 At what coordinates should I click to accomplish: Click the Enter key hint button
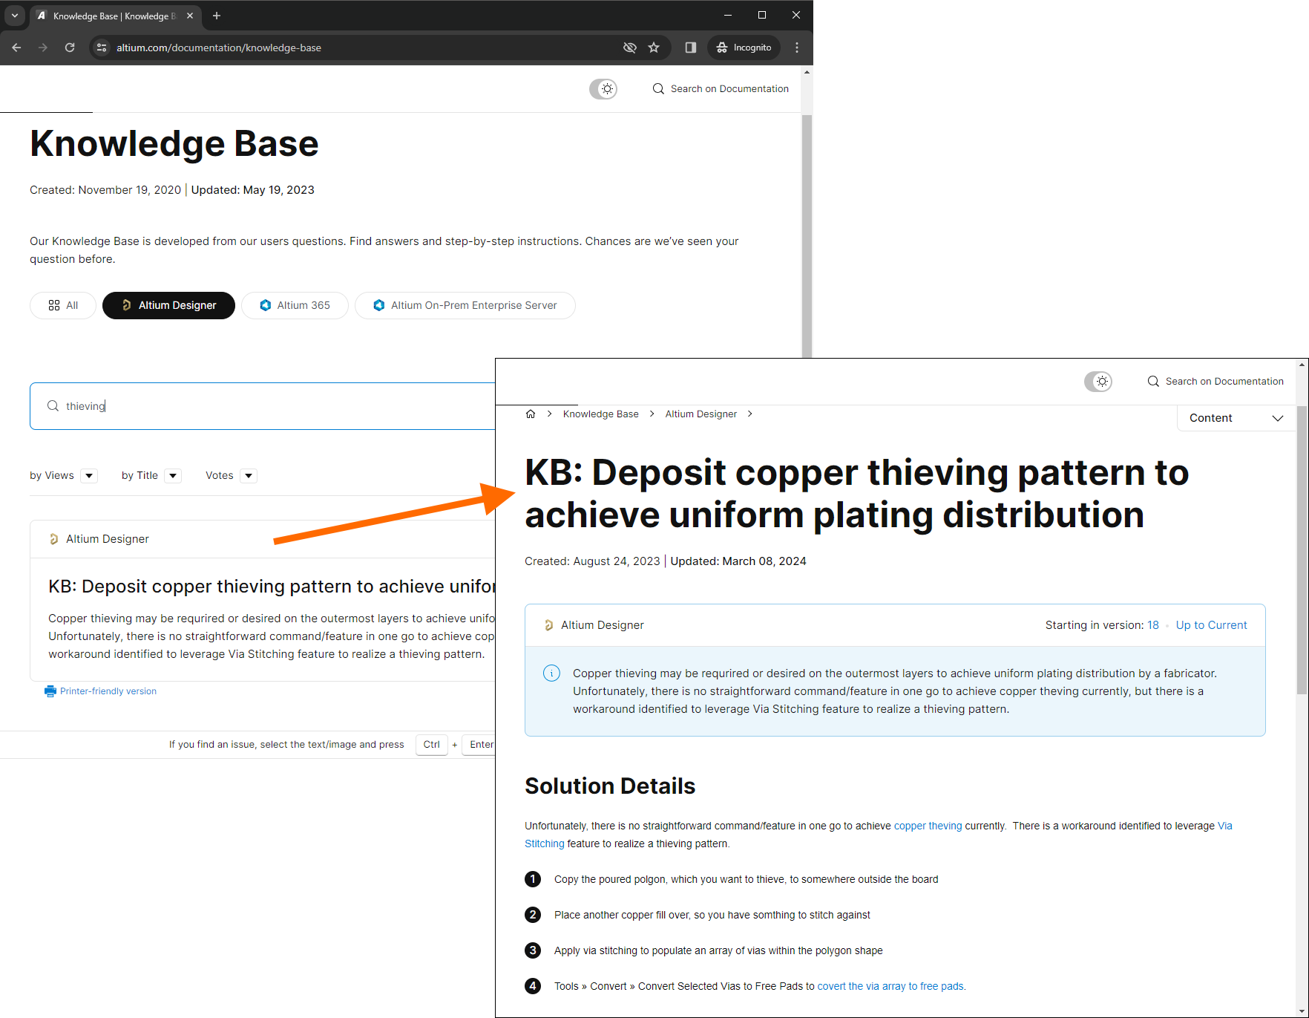click(479, 745)
